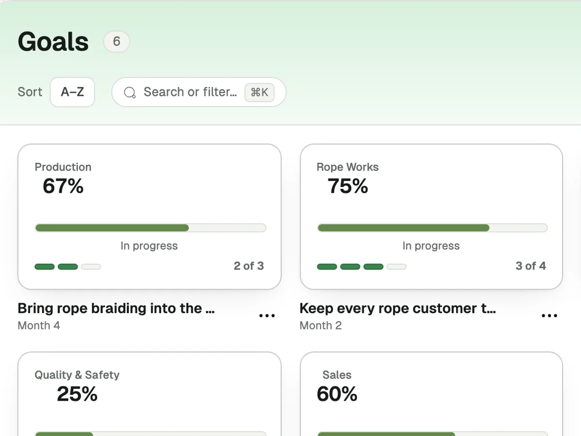Screen dimensions: 581x436
Task: Click the Goals page heading
Action: [53, 42]
